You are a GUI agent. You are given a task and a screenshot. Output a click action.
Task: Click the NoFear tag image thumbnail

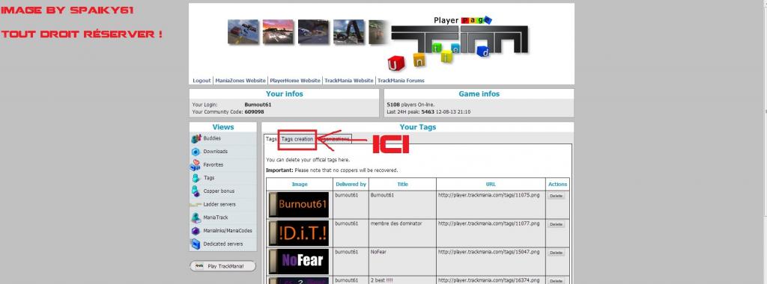(x=299, y=262)
